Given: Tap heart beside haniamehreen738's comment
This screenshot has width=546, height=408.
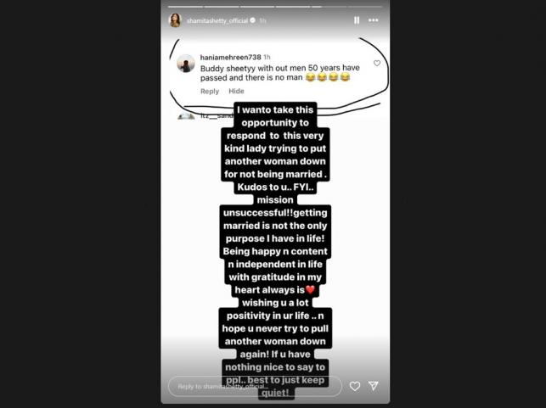Looking at the screenshot, I should tap(377, 63).
